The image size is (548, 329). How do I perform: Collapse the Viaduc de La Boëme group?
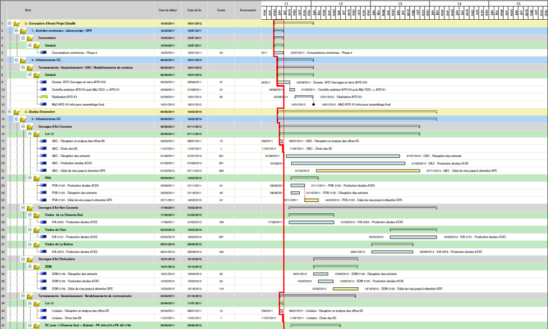coord(30,244)
